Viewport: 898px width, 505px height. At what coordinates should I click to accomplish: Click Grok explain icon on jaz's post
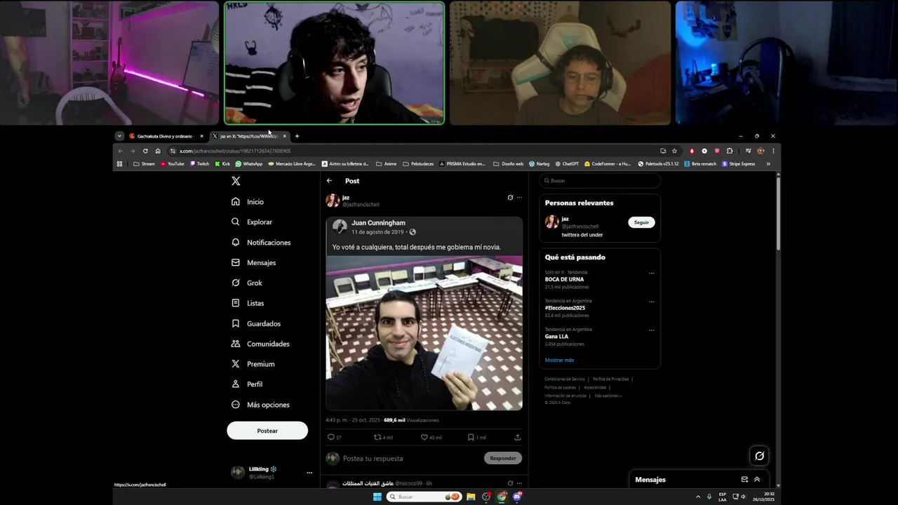tap(510, 198)
